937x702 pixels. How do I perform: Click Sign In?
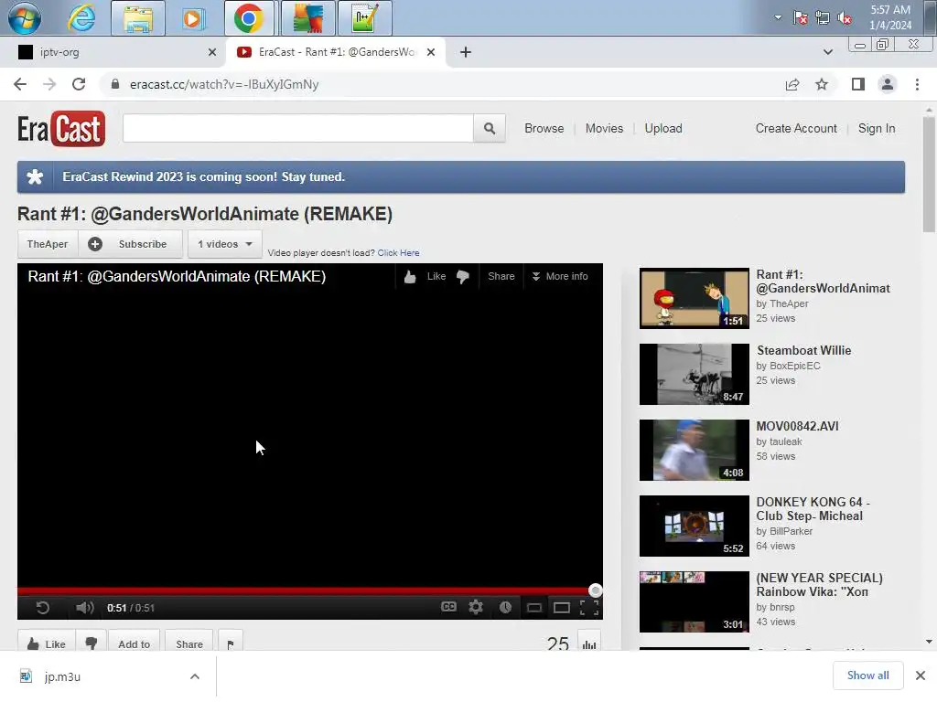(x=877, y=128)
